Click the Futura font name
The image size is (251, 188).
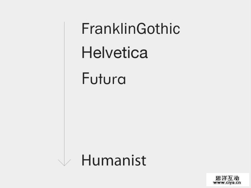(104, 78)
